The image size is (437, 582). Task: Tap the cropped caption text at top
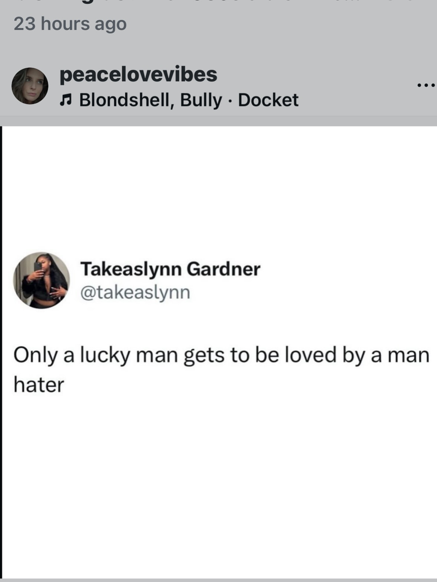pyautogui.click(x=218, y=3)
